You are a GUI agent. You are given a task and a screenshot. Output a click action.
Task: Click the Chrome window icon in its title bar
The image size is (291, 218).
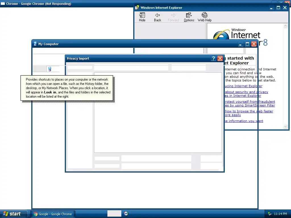tap(3, 3)
